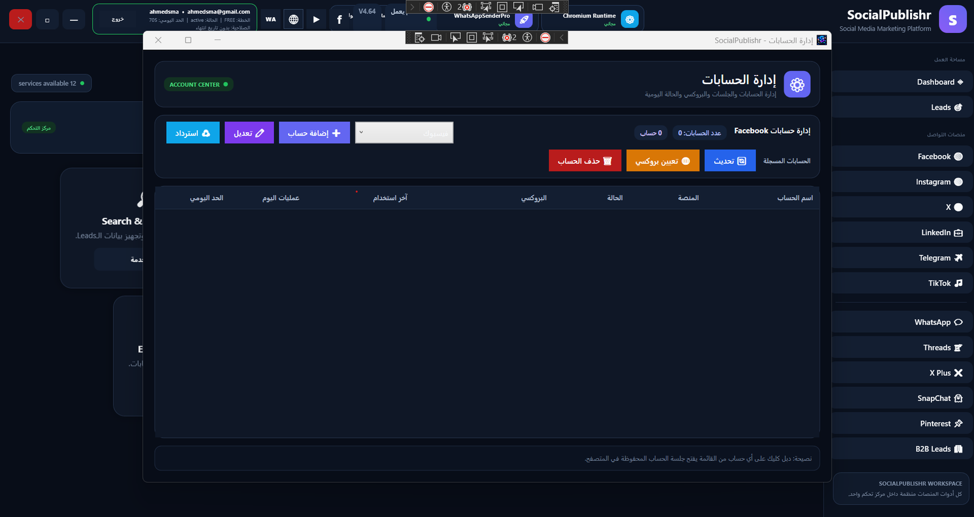The image size is (974, 517).
Task: Toggle layout adorners in dialog debug toolbar
Action: (x=471, y=38)
